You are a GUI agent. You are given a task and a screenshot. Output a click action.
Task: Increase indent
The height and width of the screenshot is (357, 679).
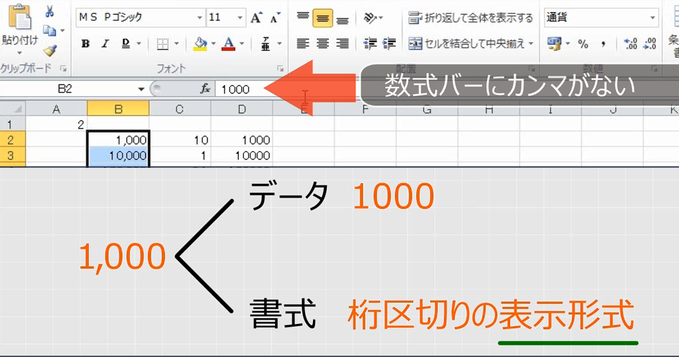(x=389, y=43)
